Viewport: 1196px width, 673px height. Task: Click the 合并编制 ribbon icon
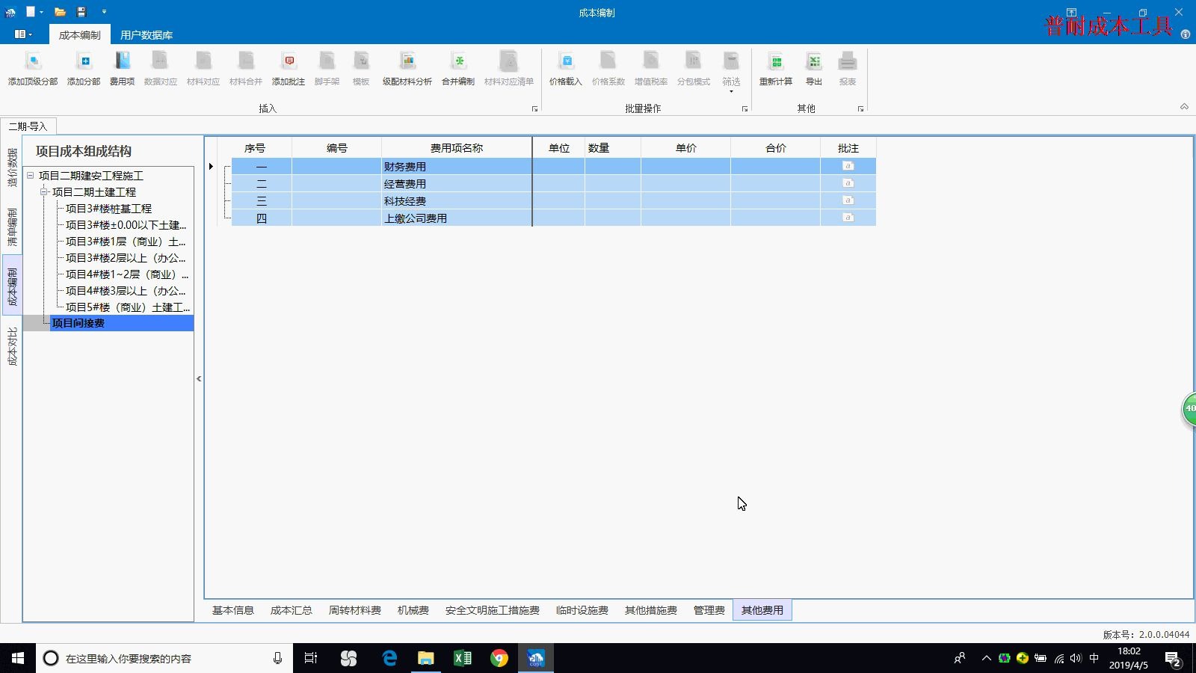point(458,61)
